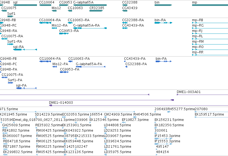Click the RE41802.5prime EST label
228x156 pixels.
(x=16, y=131)
